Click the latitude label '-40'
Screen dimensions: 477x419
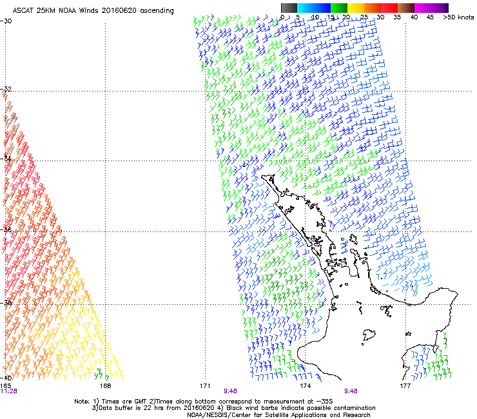6,378
